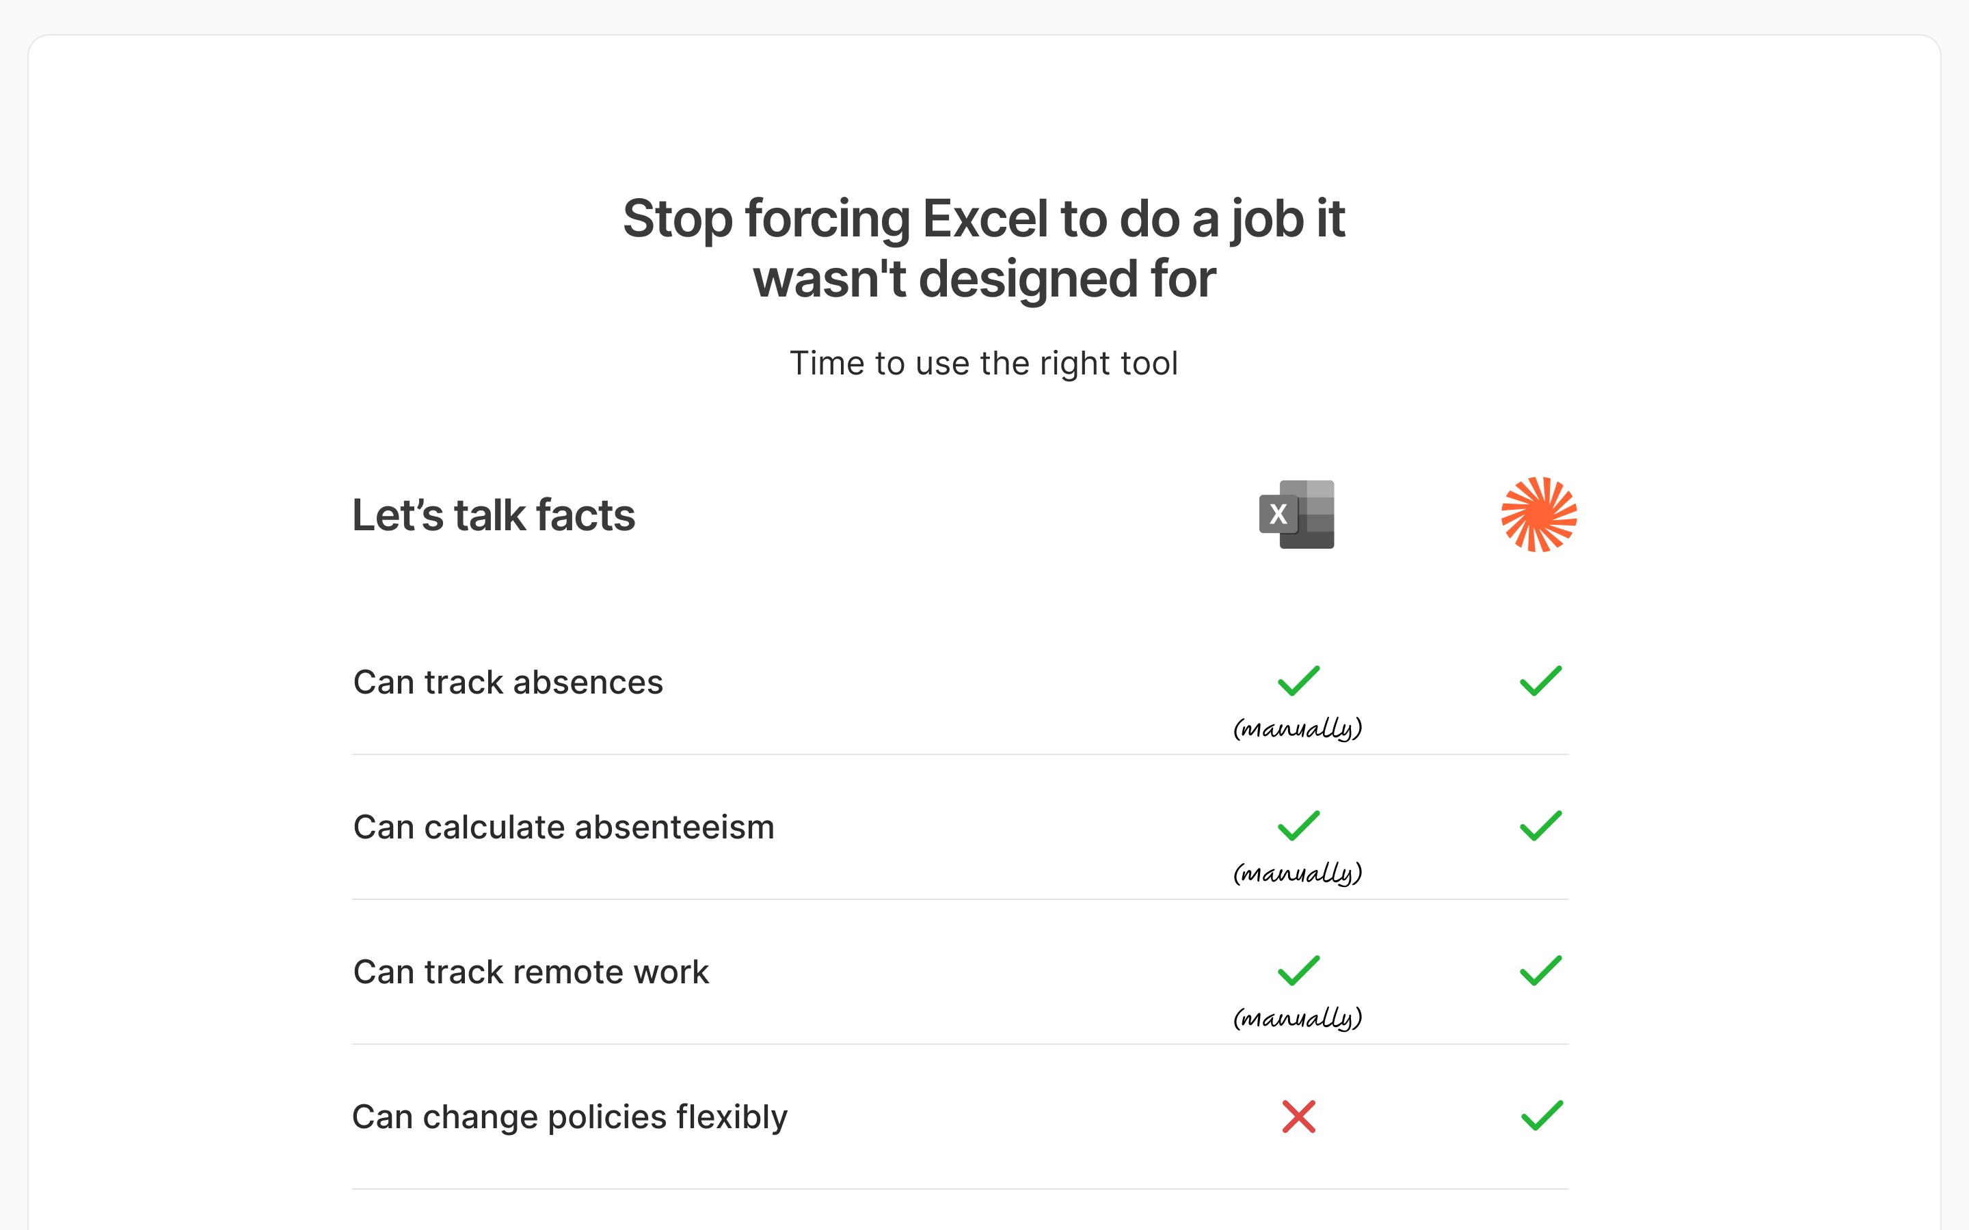
Task: Click 'Can track absences' row label
Action: coord(508,683)
